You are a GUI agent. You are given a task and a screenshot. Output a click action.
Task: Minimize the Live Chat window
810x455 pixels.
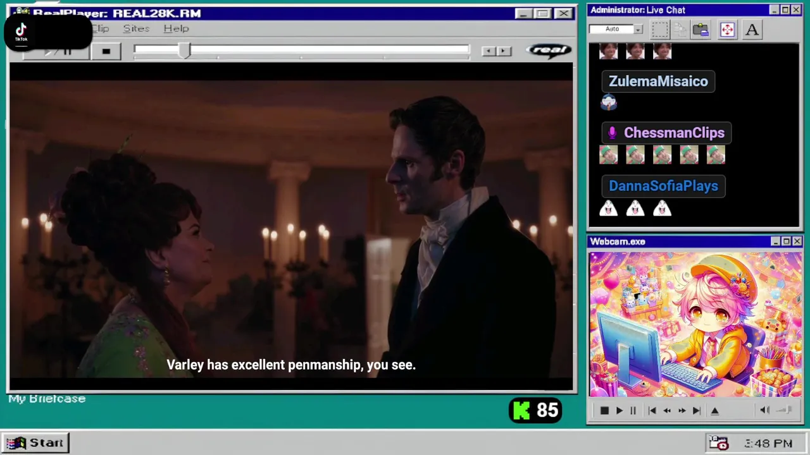[774, 10]
